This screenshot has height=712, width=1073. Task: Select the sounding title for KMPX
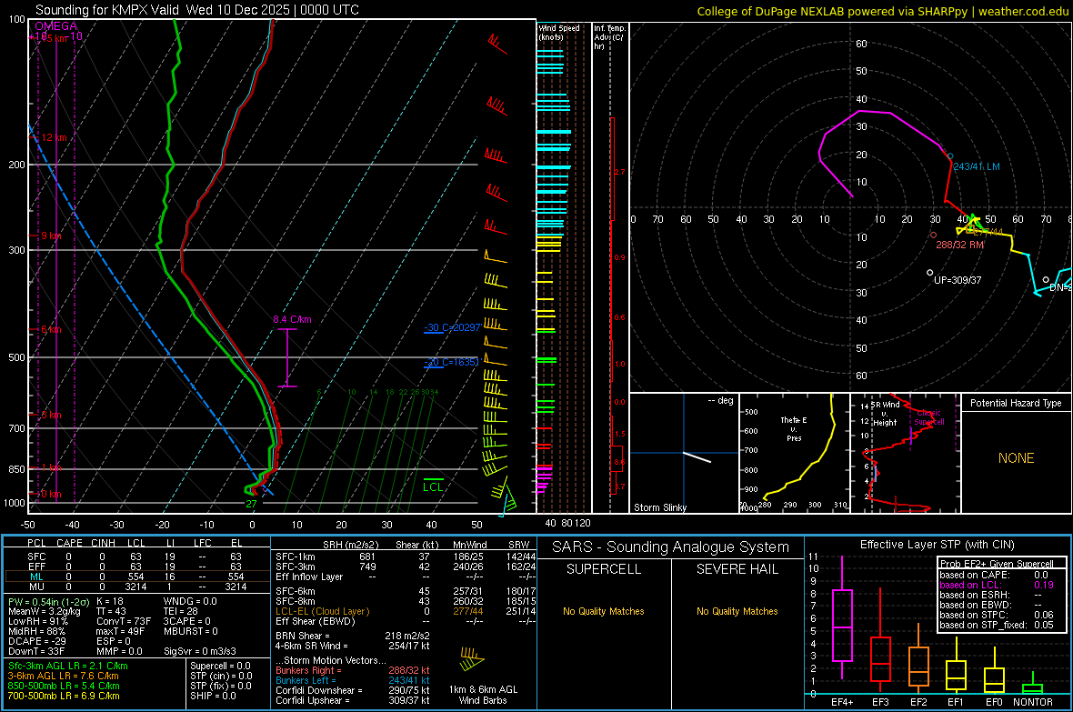pos(197,10)
